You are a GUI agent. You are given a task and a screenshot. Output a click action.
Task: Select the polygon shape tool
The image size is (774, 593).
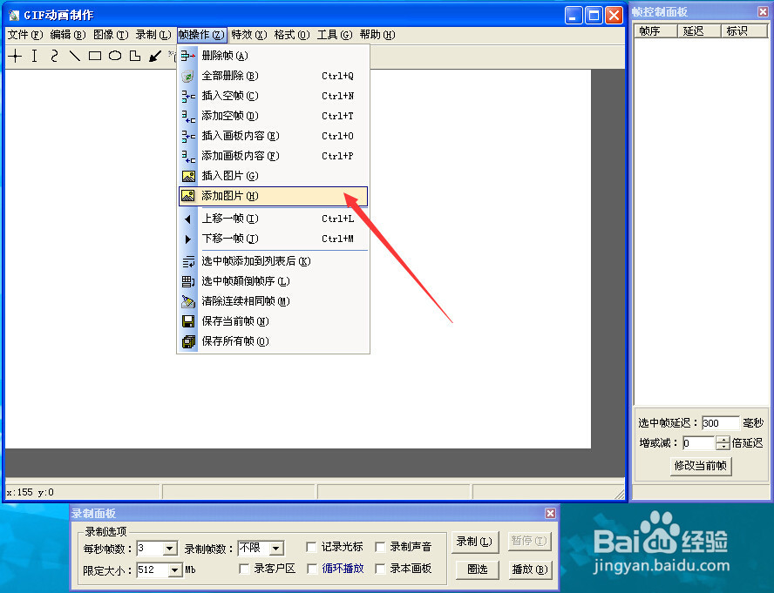(x=135, y=56)
